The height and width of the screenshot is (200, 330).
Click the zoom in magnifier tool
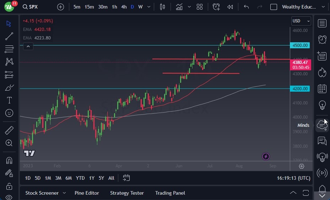[9, 143]
